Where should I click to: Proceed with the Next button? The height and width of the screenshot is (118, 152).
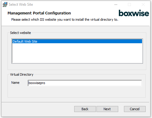(x=107, y=109)
